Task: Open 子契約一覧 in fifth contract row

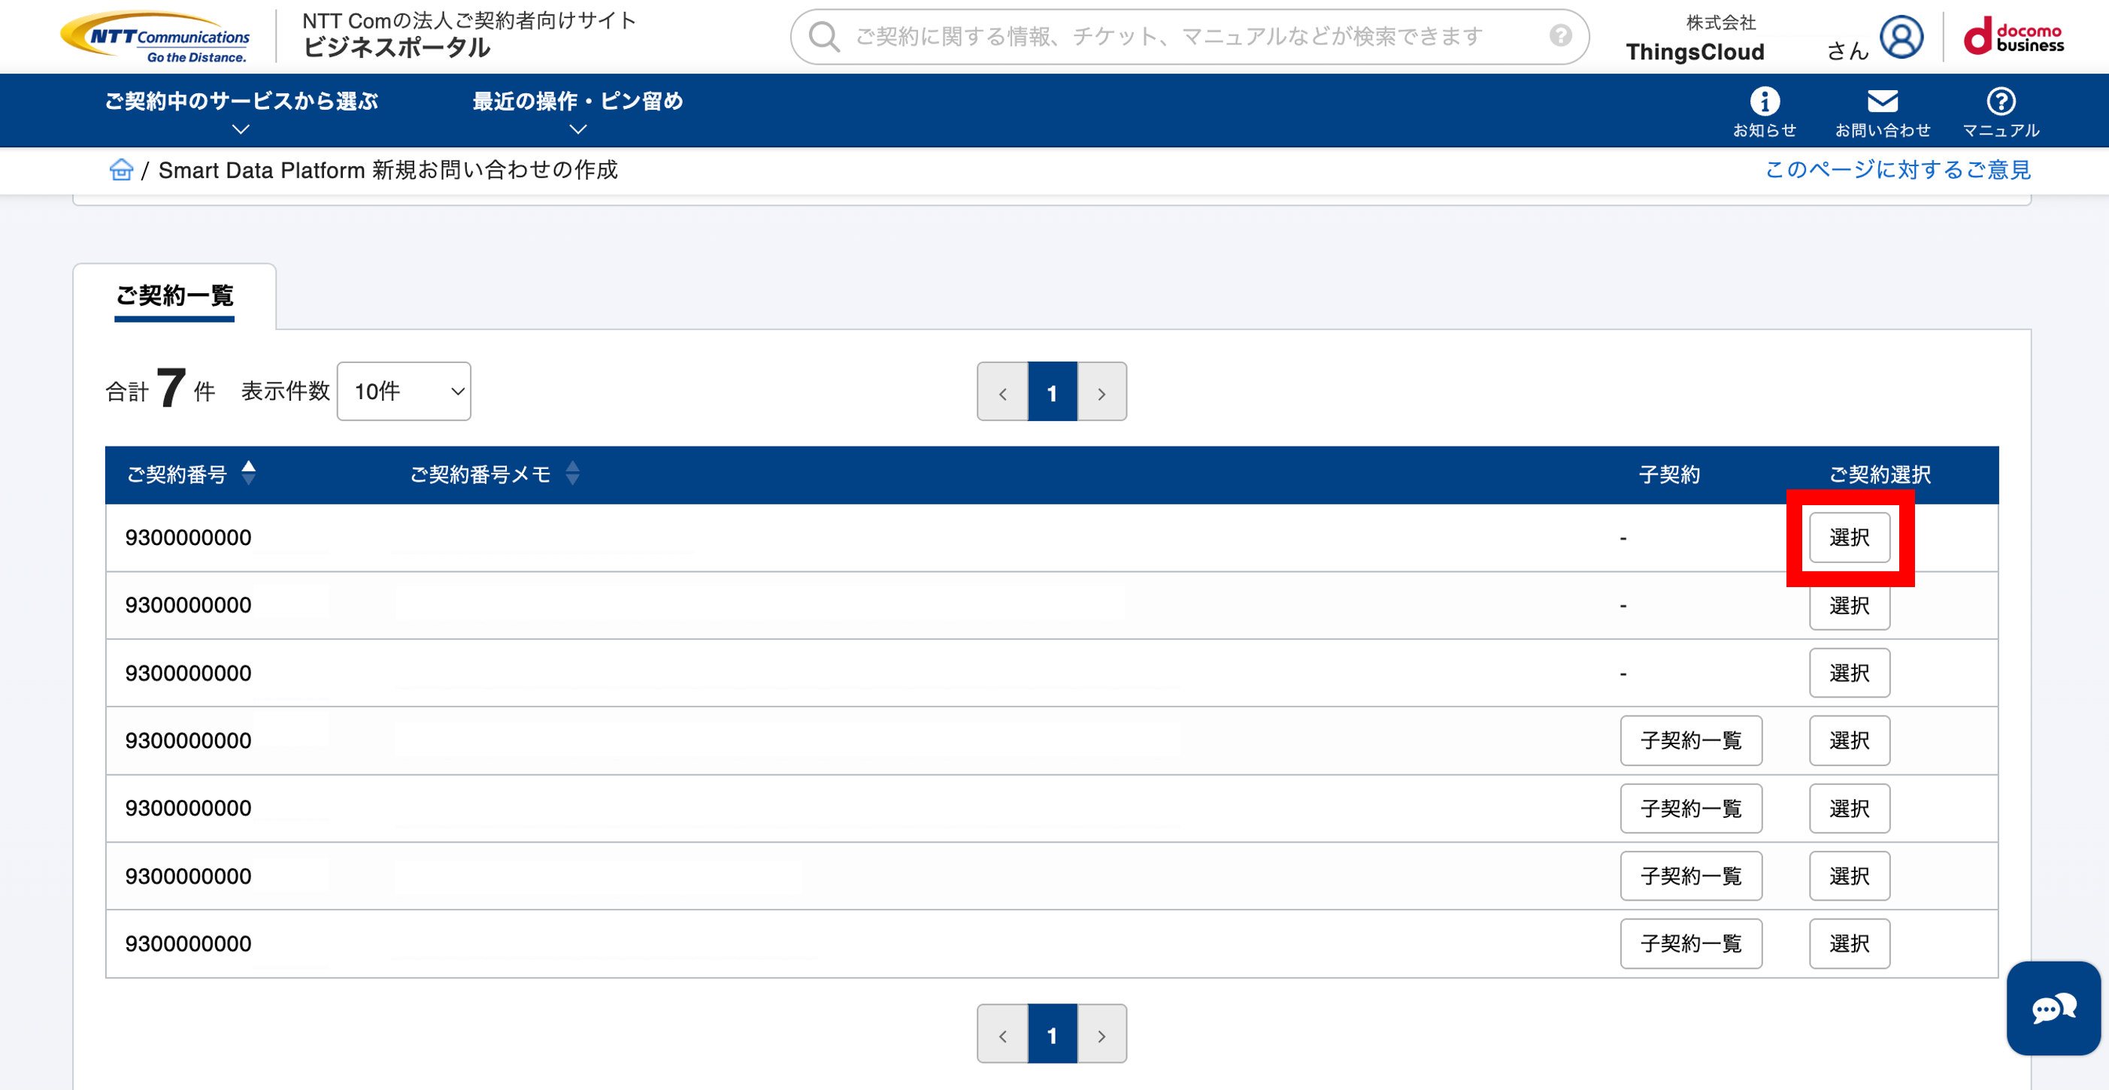Action: click(1691, 809)
